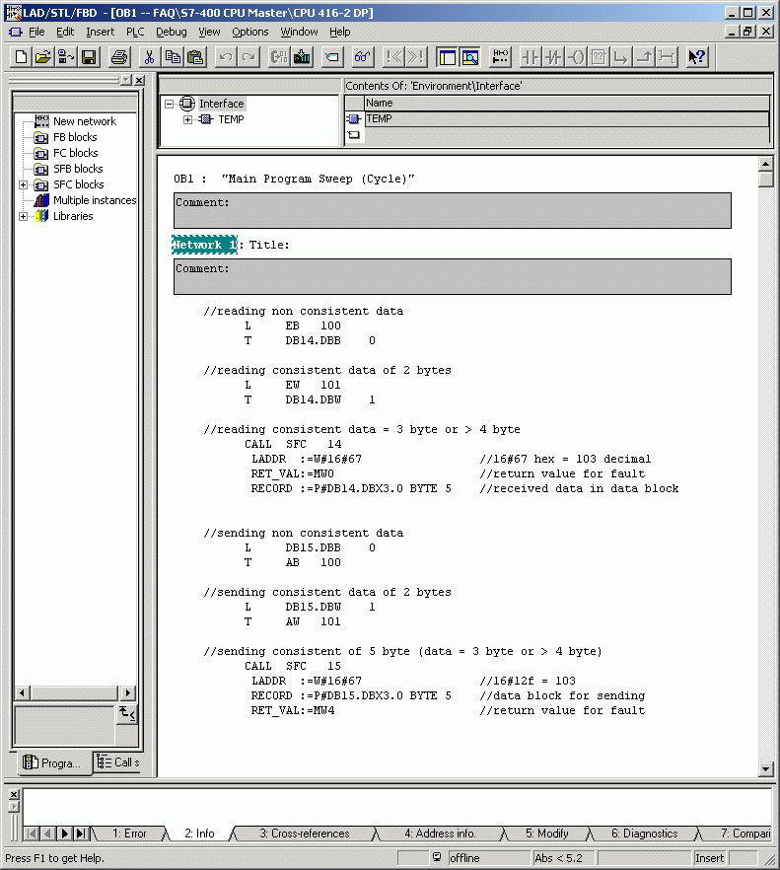Switch to the 3: Cross-references tab
The height and width of the screenshot is (870, 780).
[305, 834]
